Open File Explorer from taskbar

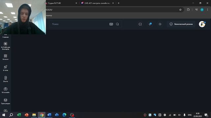34,115
